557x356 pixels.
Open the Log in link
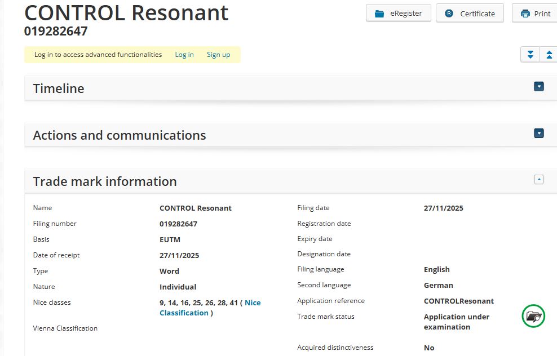click(x=184, y=55)
